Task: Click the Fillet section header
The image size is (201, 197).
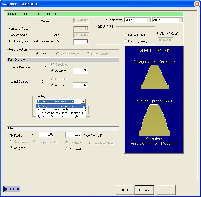Action: pos(63,128)
